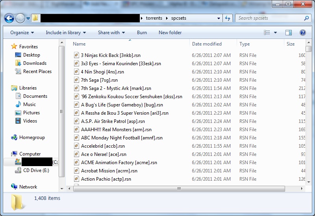Go back with the Back arrow button
315x216 pixels.
[x=9, y=18]
